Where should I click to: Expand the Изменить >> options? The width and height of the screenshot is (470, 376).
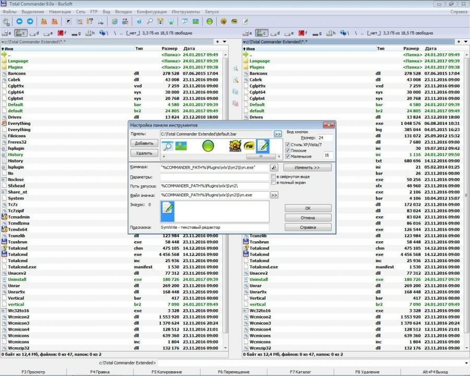pos(307,168)
